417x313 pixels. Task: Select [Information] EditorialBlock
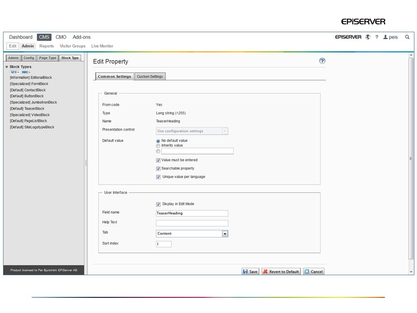(x=31, y=77)
